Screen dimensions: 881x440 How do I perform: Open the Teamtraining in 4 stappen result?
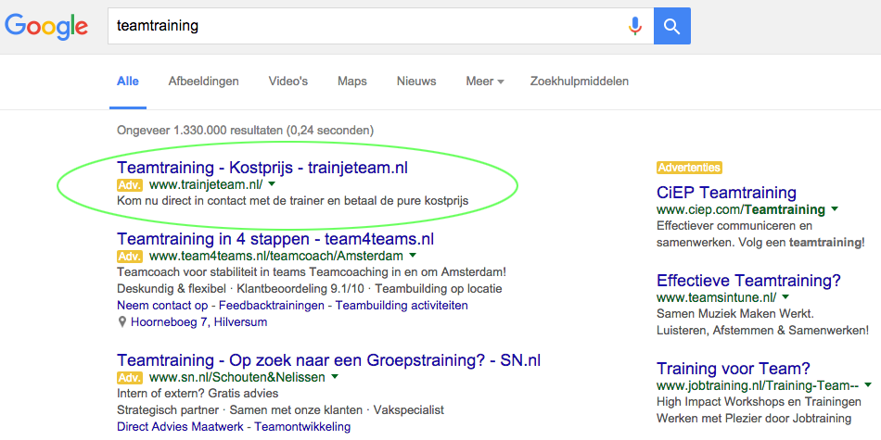click(x=275, y=239)
